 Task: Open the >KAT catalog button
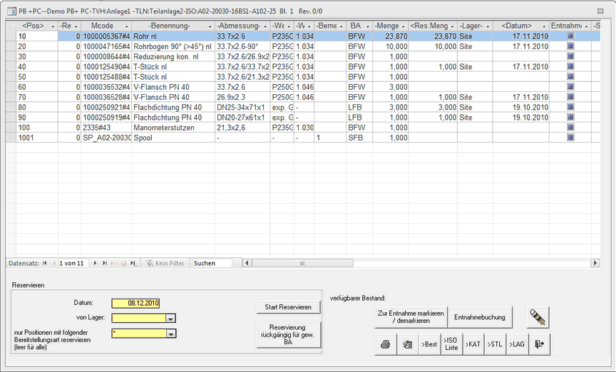(x=473, y=344)
